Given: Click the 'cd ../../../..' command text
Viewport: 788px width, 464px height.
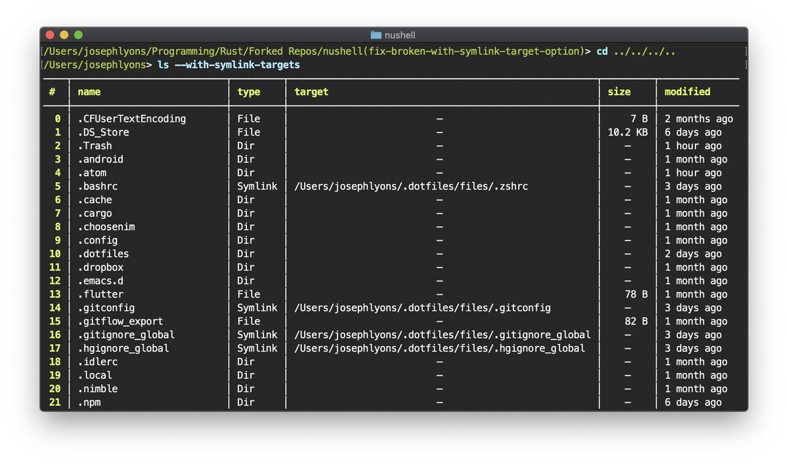Looking at the screenshot, I should (x=636, y=51).
